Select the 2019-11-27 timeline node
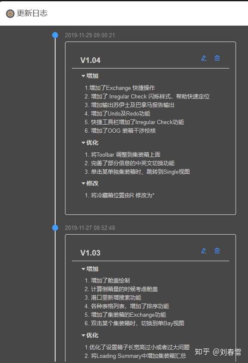The height and width of the screenshot is (363, 248). click(55, 228)
